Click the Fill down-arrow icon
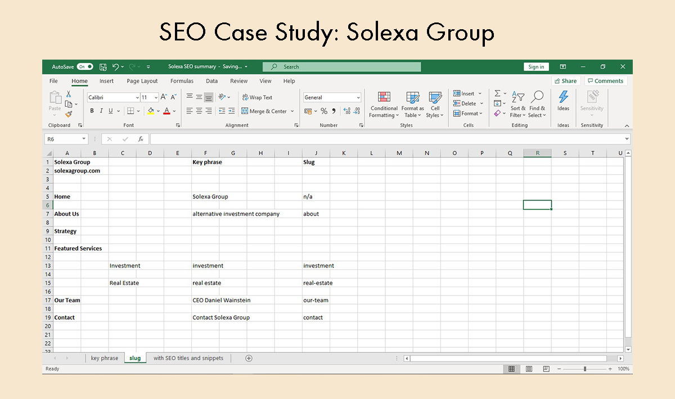 497,103
